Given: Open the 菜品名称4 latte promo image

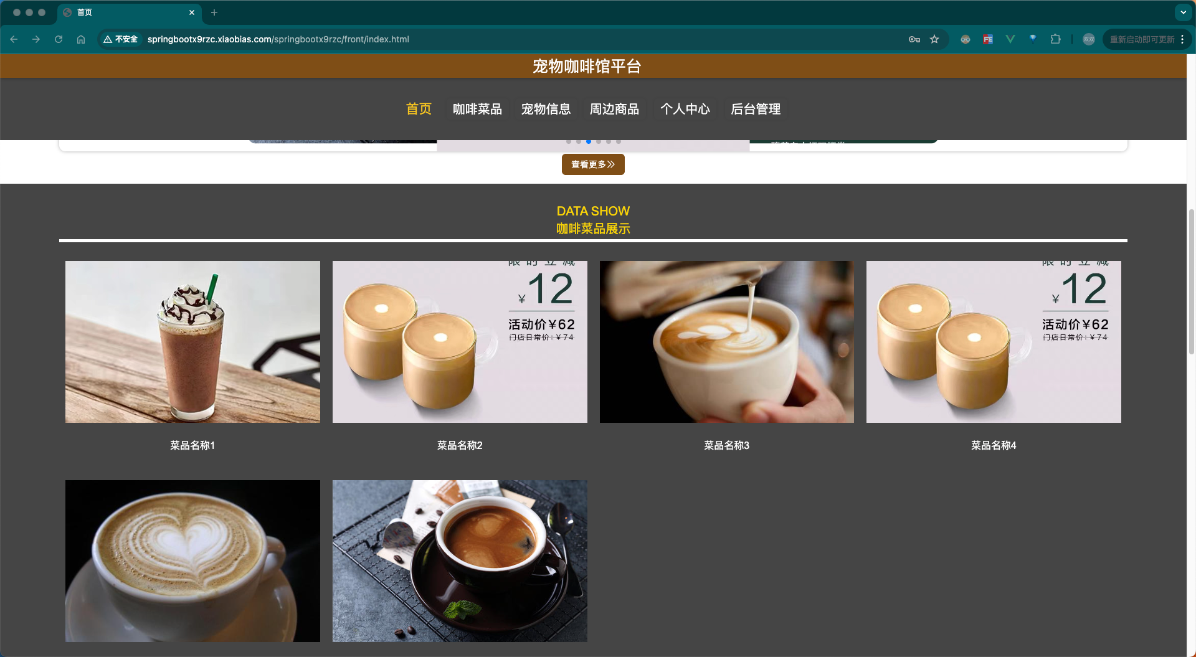Looking at the screenshot, I should 994,342.
